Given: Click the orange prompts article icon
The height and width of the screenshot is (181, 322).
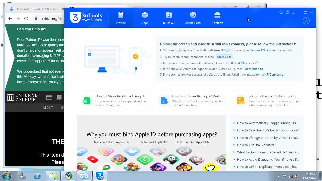Looking at the screenshot, I should [x=241, y=101].
